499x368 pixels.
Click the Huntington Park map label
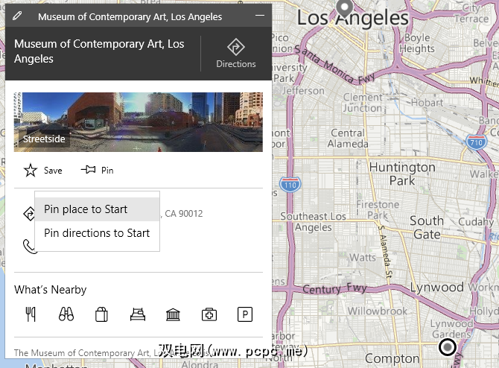click(402, 174)
